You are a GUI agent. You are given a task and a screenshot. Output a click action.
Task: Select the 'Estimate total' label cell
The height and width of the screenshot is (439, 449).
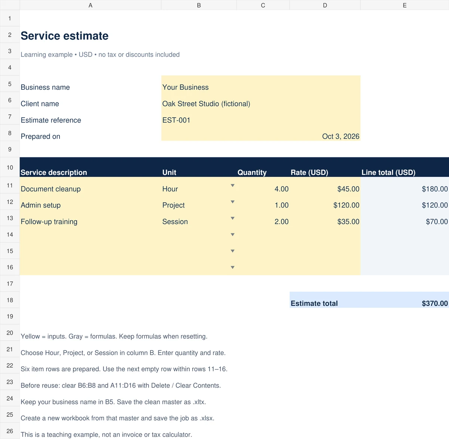tap(325, 300)
